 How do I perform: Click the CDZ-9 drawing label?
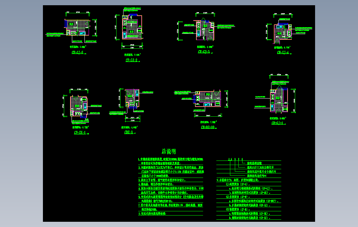click(x=128, y=132)
